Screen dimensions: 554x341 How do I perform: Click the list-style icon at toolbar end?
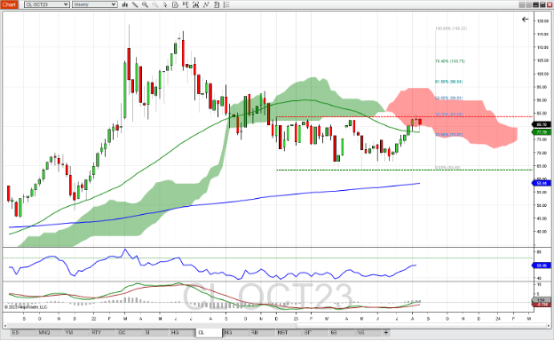pos(226,4)
